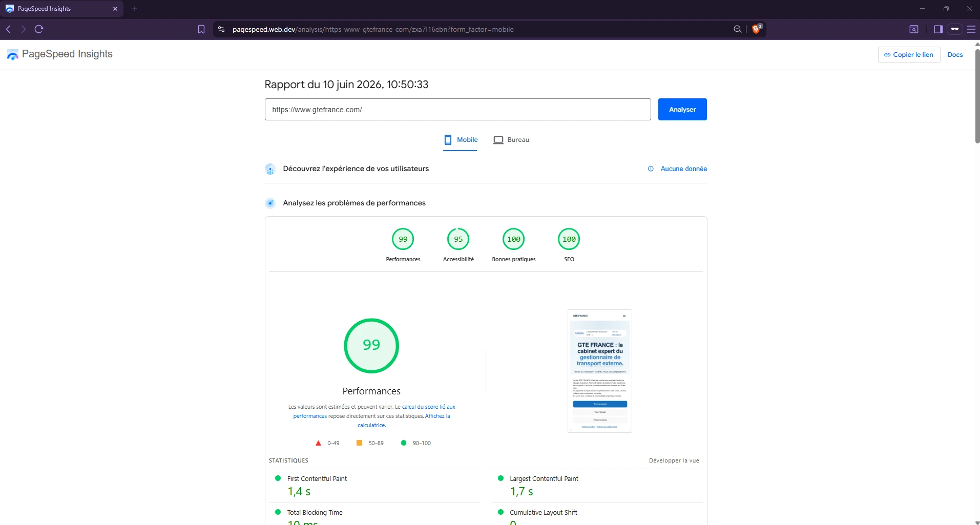Click the green circle 90–100 legend marker

pos(404,443)
